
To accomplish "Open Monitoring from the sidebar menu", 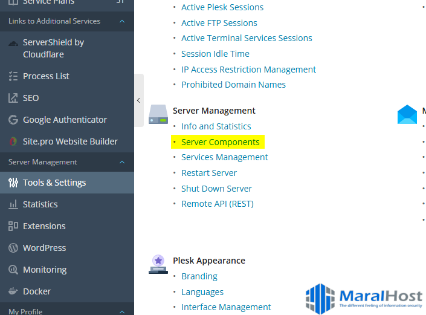I will tap(44, 270).
